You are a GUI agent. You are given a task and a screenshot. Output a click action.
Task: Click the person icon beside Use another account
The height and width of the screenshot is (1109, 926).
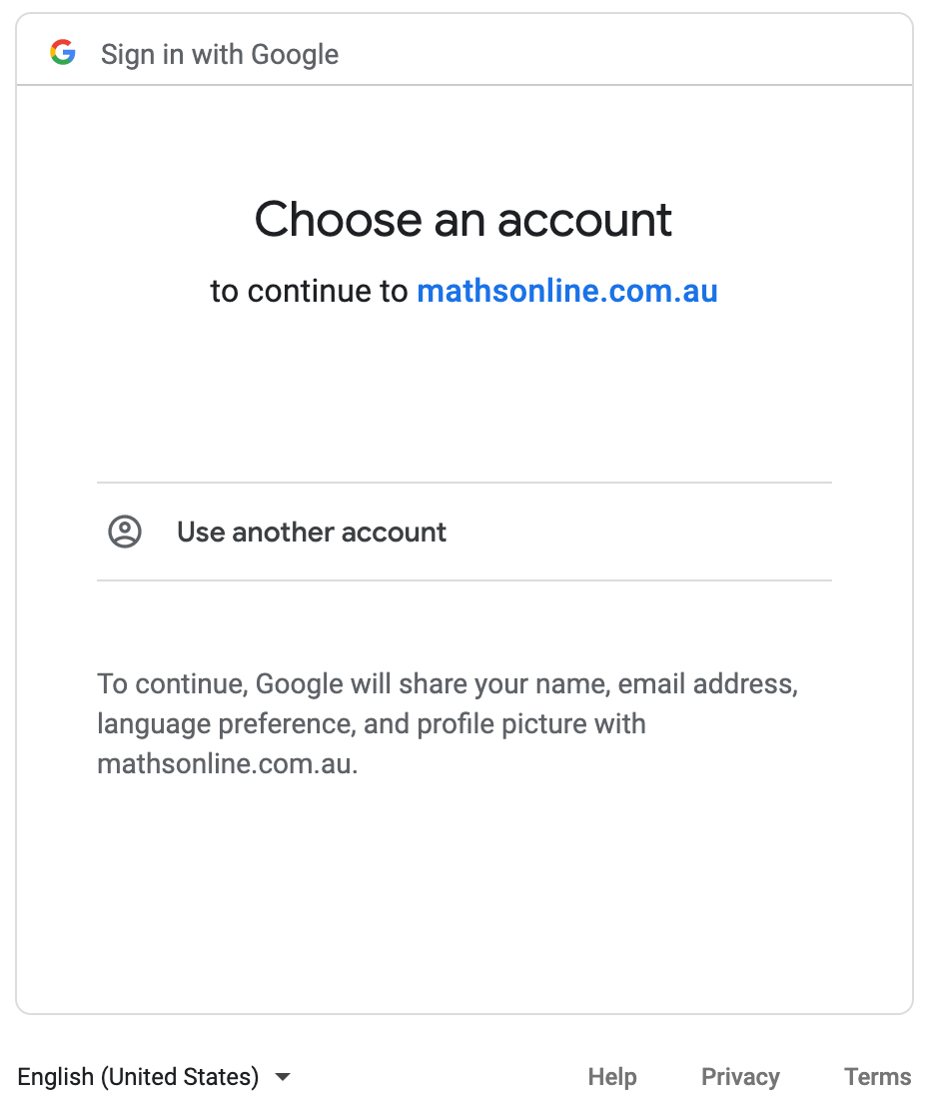pos(124,532)
